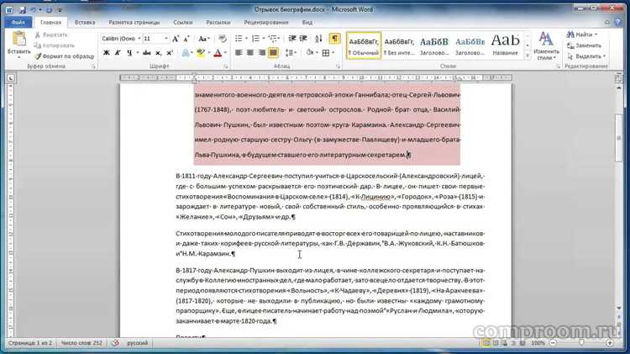Open the line spacing dropdown

(291, 53)
